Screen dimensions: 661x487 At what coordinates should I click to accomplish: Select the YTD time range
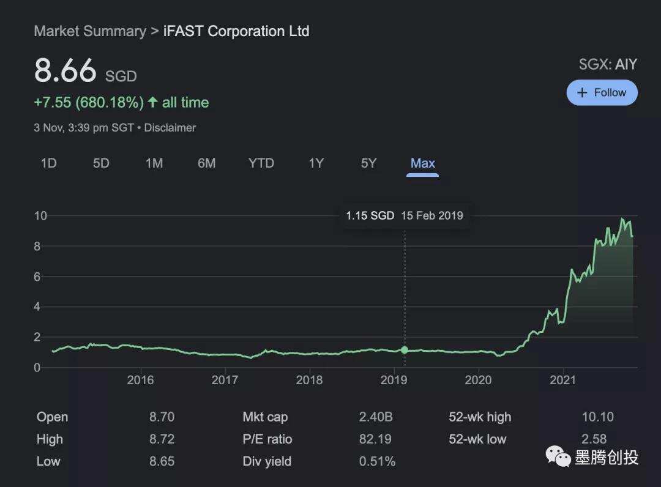261,163
